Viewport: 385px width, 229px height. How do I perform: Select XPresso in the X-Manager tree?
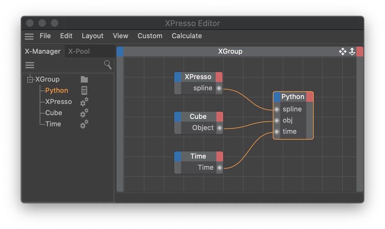(59, 102)
